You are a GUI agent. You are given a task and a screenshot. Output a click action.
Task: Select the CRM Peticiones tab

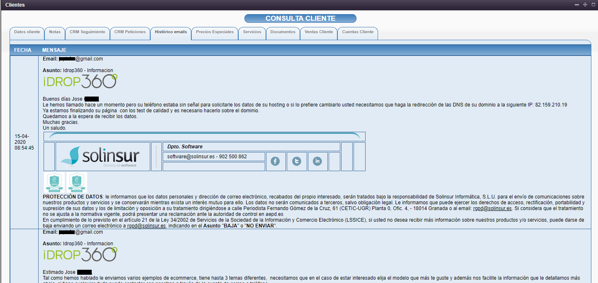130,34
